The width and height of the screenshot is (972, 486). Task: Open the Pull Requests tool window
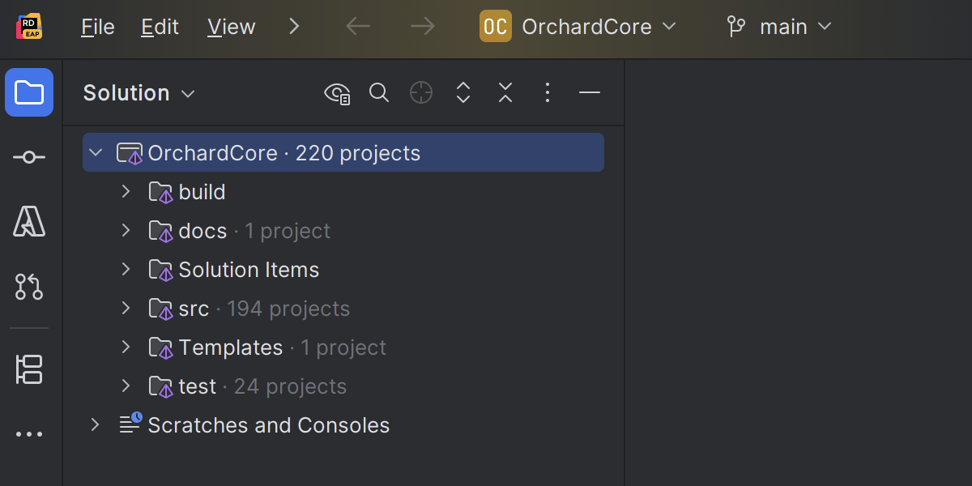pos(29,287)
